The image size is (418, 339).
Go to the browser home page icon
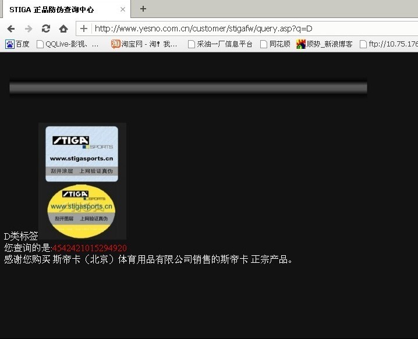tap(63, 28)
